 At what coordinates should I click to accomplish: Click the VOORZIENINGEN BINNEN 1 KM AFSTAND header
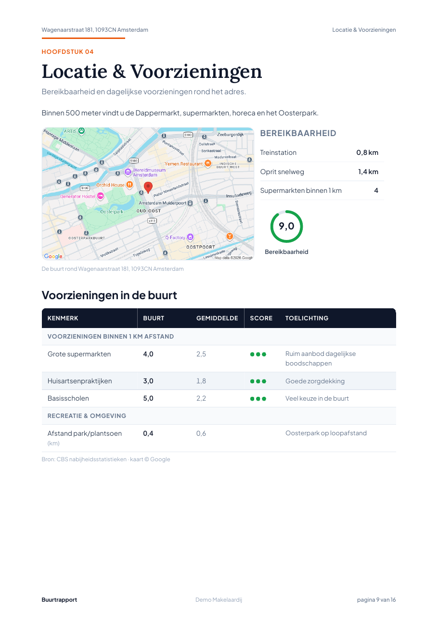click(111, 337)
